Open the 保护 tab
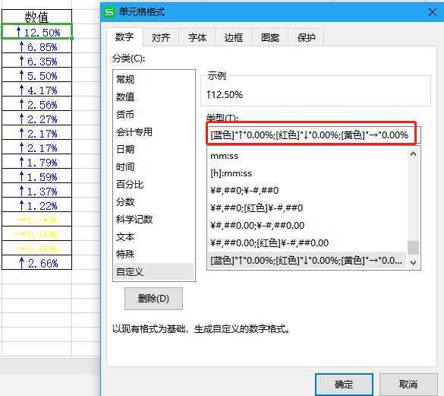This screenshot has height=396, width=444. [306, 37]
